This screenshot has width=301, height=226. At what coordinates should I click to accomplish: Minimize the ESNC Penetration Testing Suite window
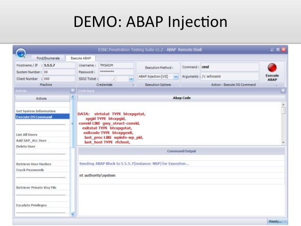pos(272,50)
